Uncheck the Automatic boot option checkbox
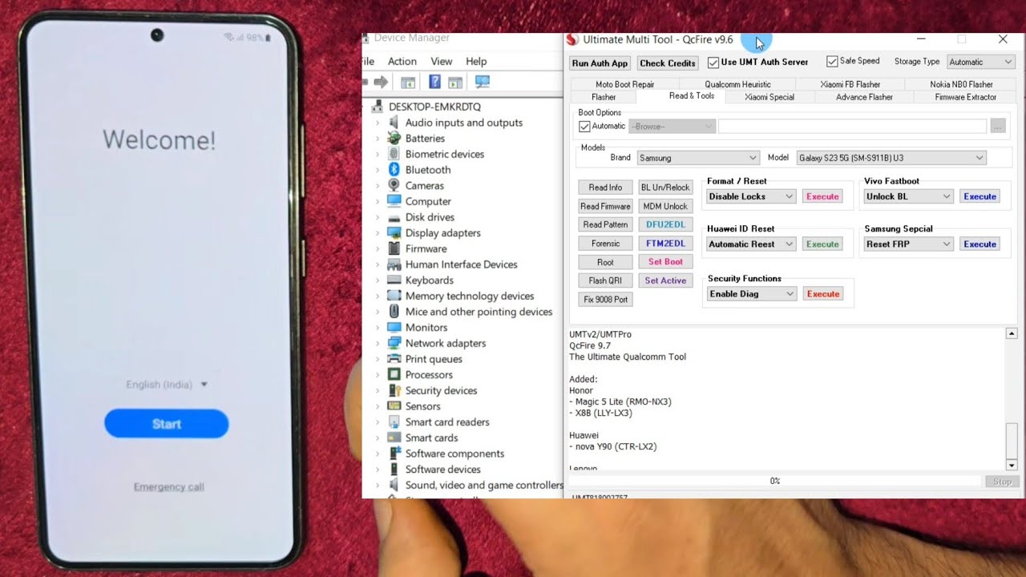The width and height of the screenshot is (1026, 577). tap(584, 127)
